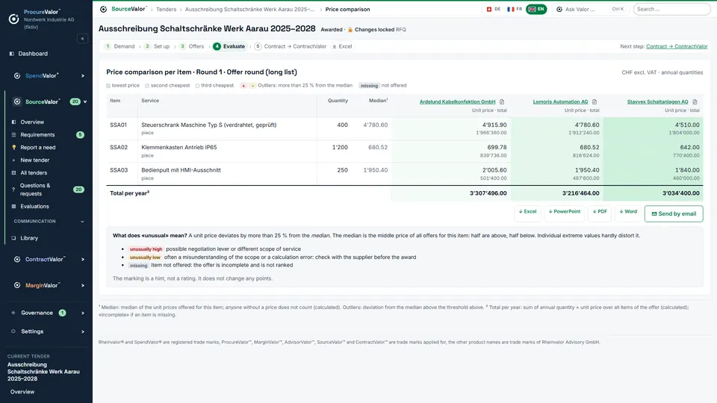Select the English (EN) language option

[x=536, y=9]
